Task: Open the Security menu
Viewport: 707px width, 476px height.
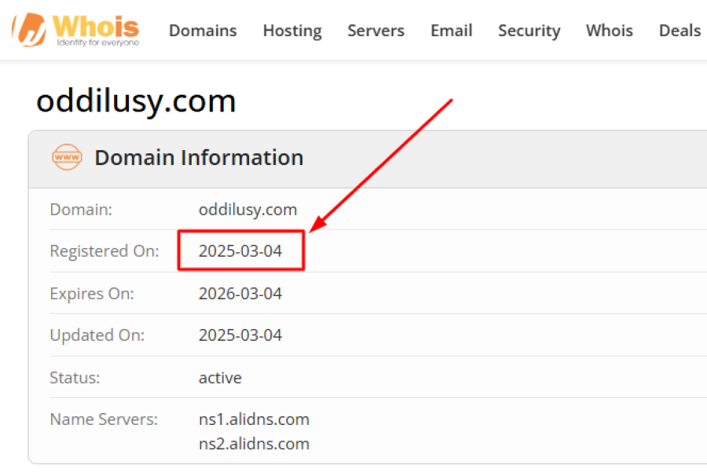Action: [529, 31]
